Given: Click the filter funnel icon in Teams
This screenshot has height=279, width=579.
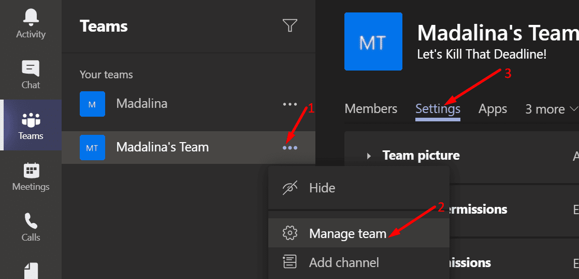Looking at the screenshot, I should coord(290,25).
